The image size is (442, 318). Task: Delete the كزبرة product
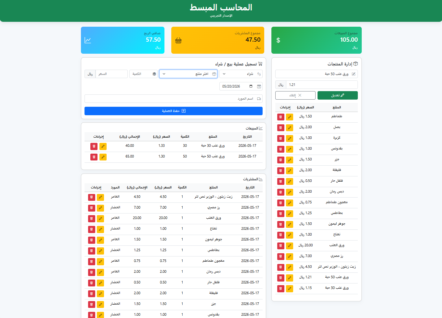coord(281,138)
